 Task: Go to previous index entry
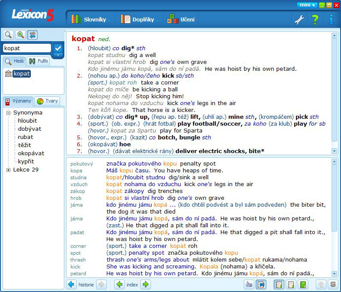(x=119, y=284)
